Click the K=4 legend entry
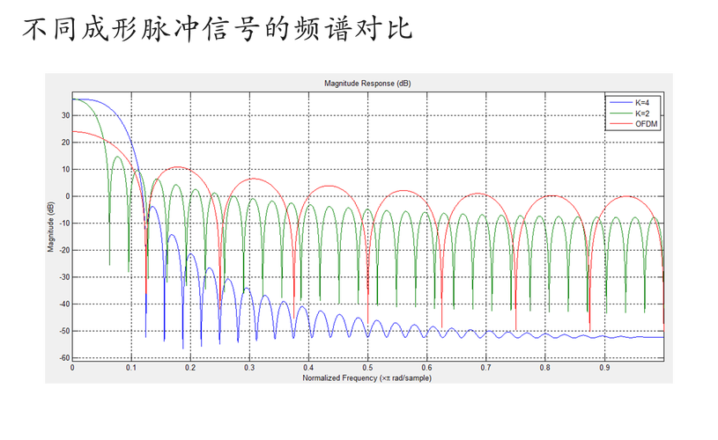Image resolution: width=718 pixels, height=440 pixels. click(641, 103)
